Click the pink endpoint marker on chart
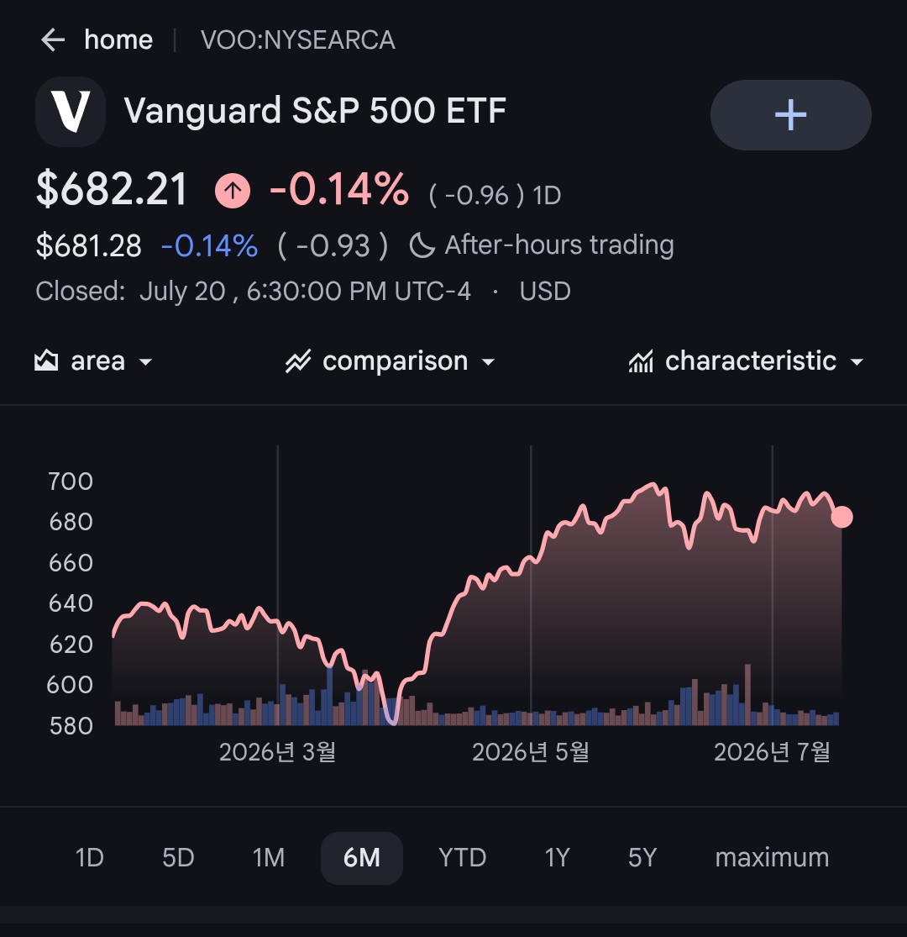 [x=842, y=517]
